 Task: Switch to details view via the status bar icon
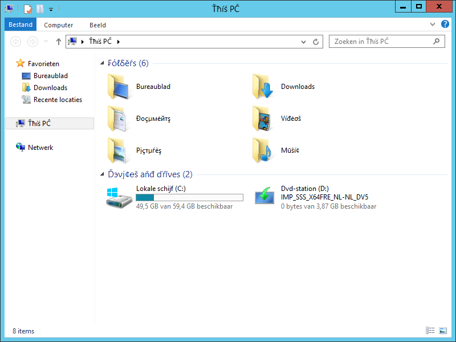point(429,331)
